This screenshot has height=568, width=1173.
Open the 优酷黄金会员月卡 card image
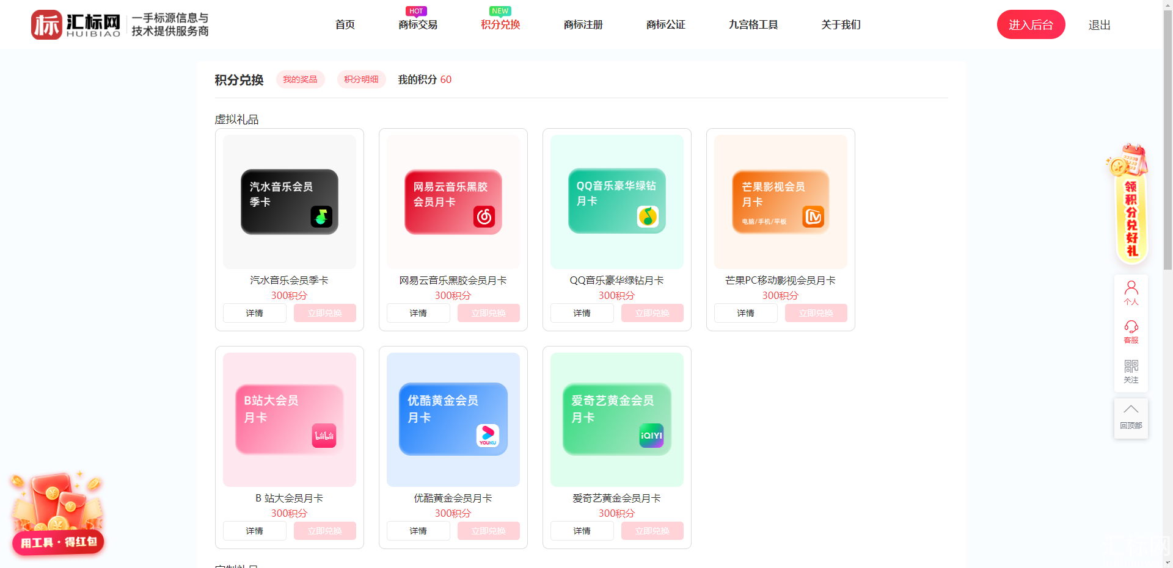[x=453, y=420]
